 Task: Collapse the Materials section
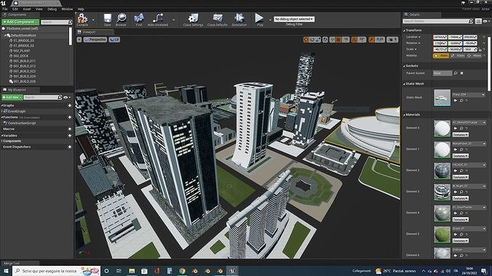404,115
